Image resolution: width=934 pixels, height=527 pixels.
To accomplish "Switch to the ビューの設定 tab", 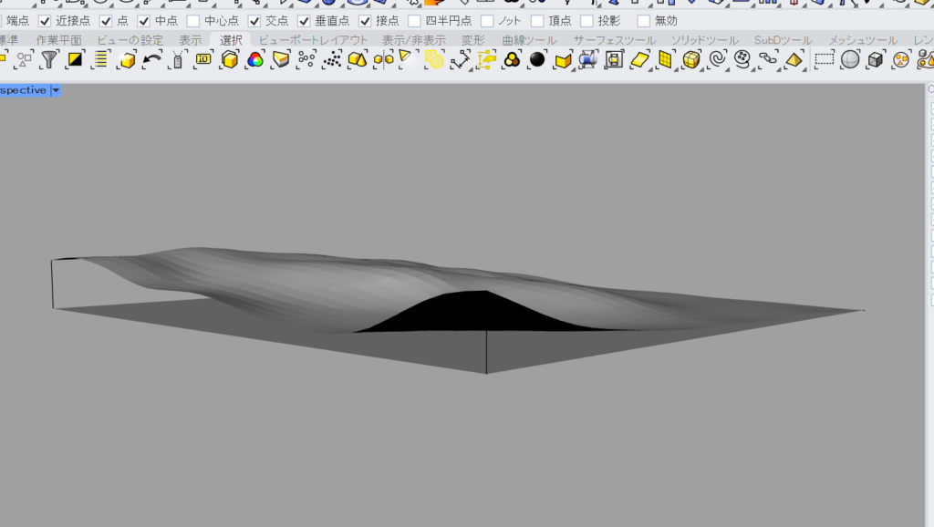I will click(130, 40).
